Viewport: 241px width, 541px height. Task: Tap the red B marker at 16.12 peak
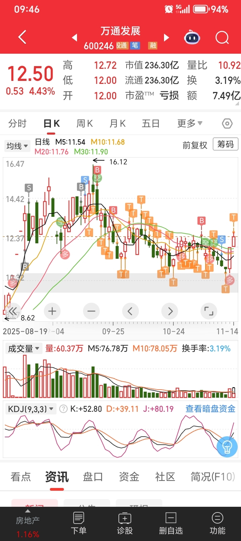(97, 170)
